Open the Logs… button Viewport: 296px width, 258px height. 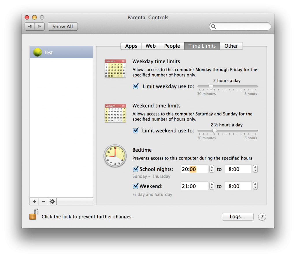tap(238, 217)
